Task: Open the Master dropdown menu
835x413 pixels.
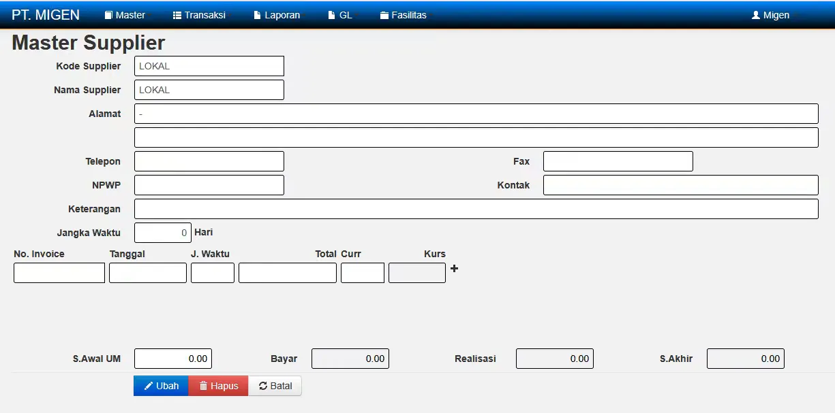Action: (125, 15)
